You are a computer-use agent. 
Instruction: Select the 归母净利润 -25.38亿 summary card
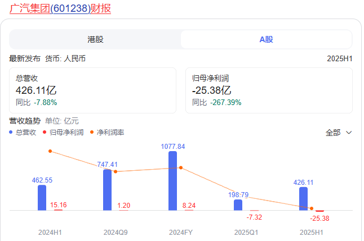269,90
